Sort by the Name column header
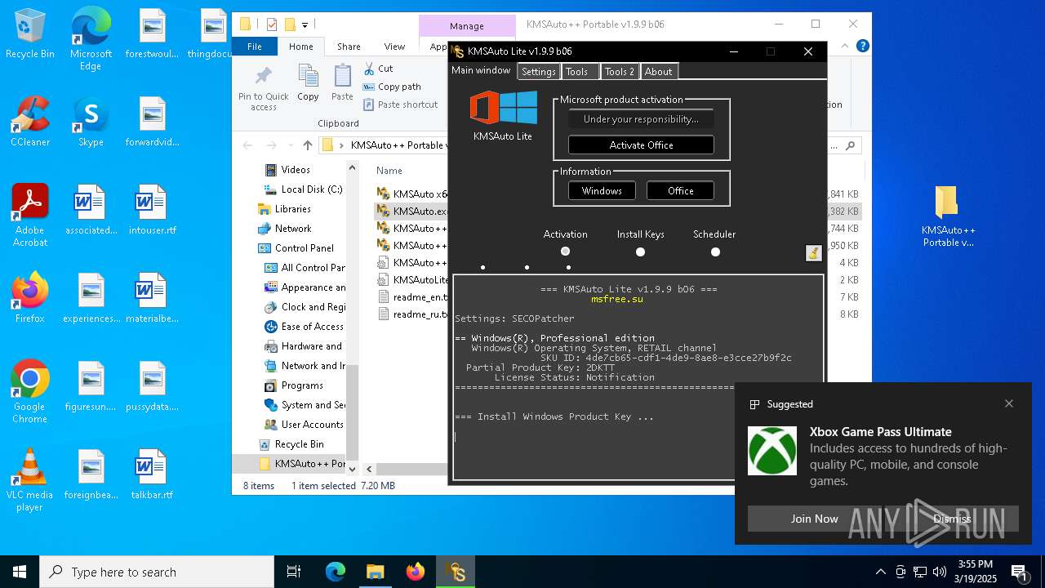Image resolution: width=1045 pixels, height=588 pixels. pyautogui.click(x=389, y=171)
